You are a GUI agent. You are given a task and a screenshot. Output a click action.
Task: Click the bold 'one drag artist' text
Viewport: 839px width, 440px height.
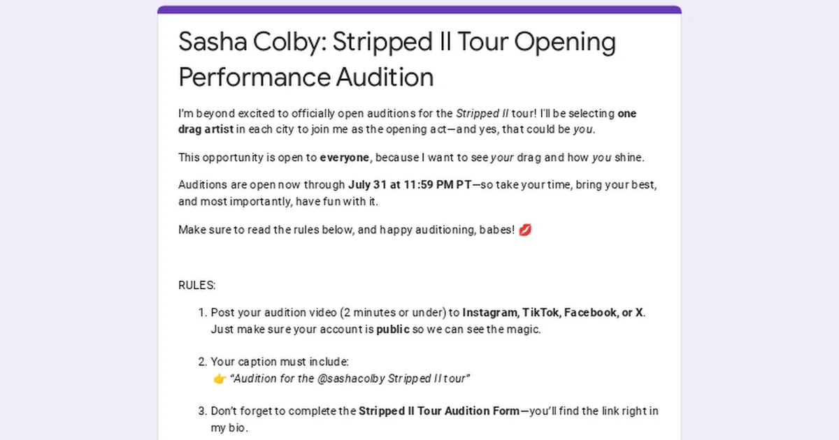coord(408,121)
